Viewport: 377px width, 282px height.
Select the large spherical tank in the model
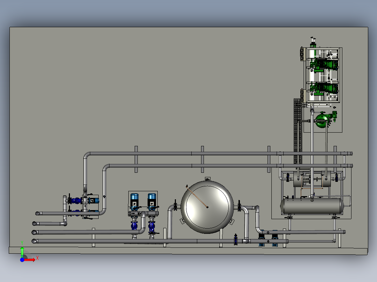[x=207, y=207]
